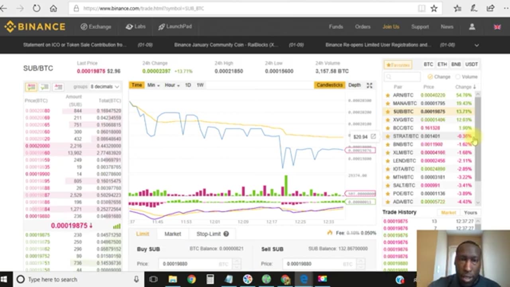Open browser favorites star in address bar

pos(434,8)
